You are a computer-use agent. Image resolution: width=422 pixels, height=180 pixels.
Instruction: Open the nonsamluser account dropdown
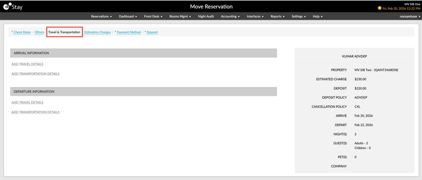click(x=408, y=16)
